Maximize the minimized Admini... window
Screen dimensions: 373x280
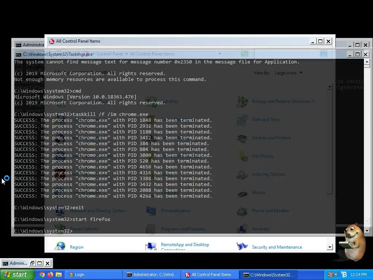tap(40, 263)
